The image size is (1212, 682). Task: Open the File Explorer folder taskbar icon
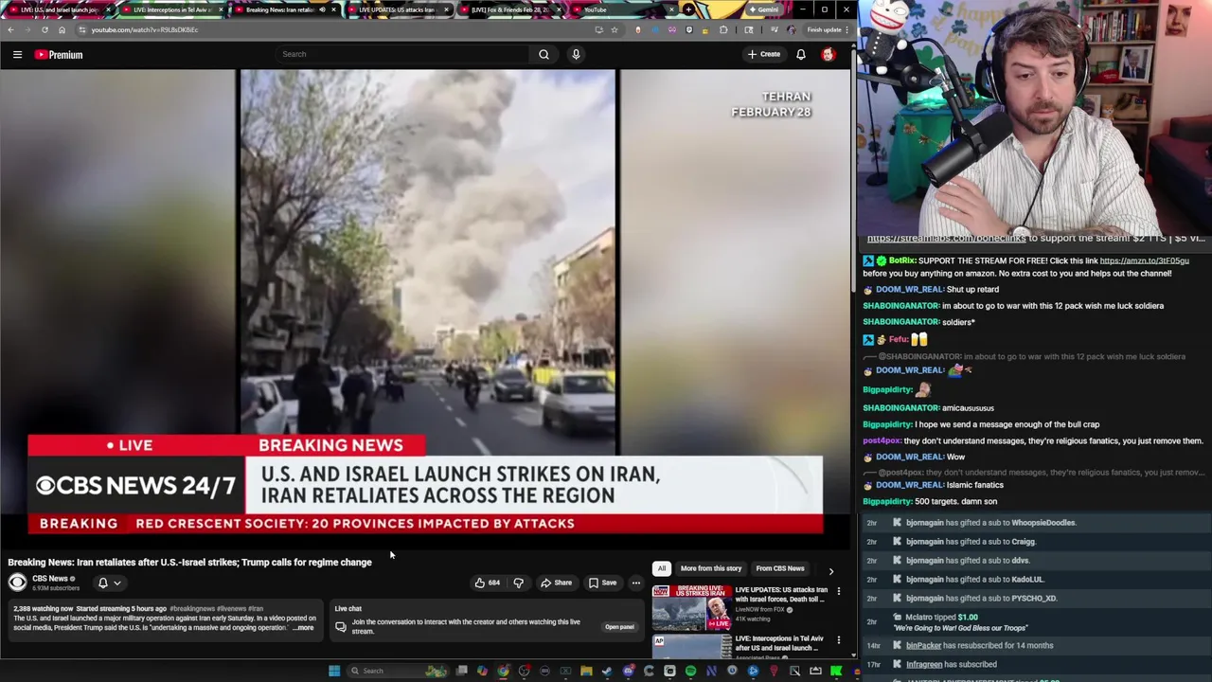click(x=586, y=671)
